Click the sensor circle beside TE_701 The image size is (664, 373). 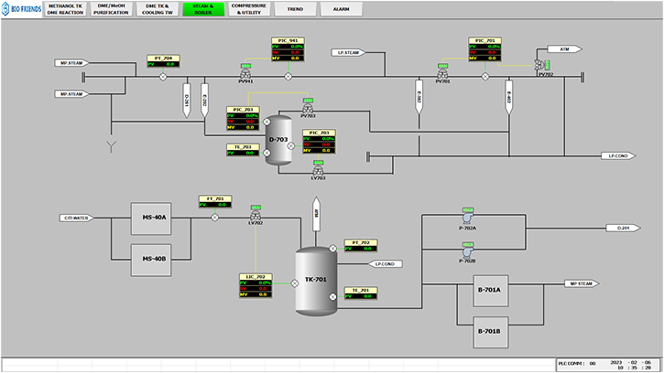pos(332,297)
